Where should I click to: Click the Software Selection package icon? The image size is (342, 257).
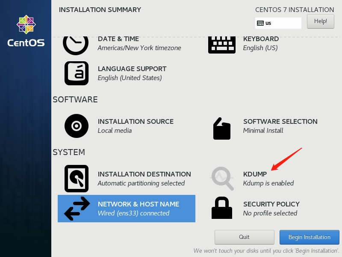coord(222,128)
